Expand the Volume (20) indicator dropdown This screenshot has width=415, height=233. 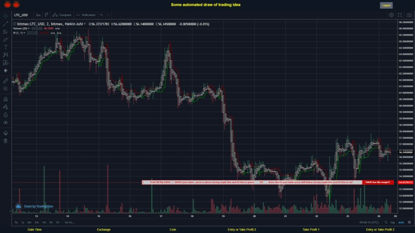pos(29,29)
